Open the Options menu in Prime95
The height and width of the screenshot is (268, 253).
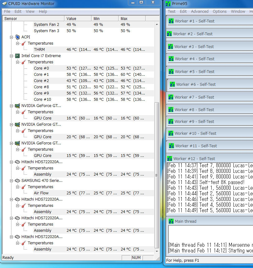pyautogui.click(x=219, y=11)
